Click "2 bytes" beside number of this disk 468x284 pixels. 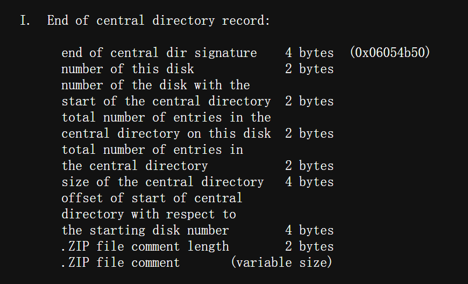pos(309,69)
